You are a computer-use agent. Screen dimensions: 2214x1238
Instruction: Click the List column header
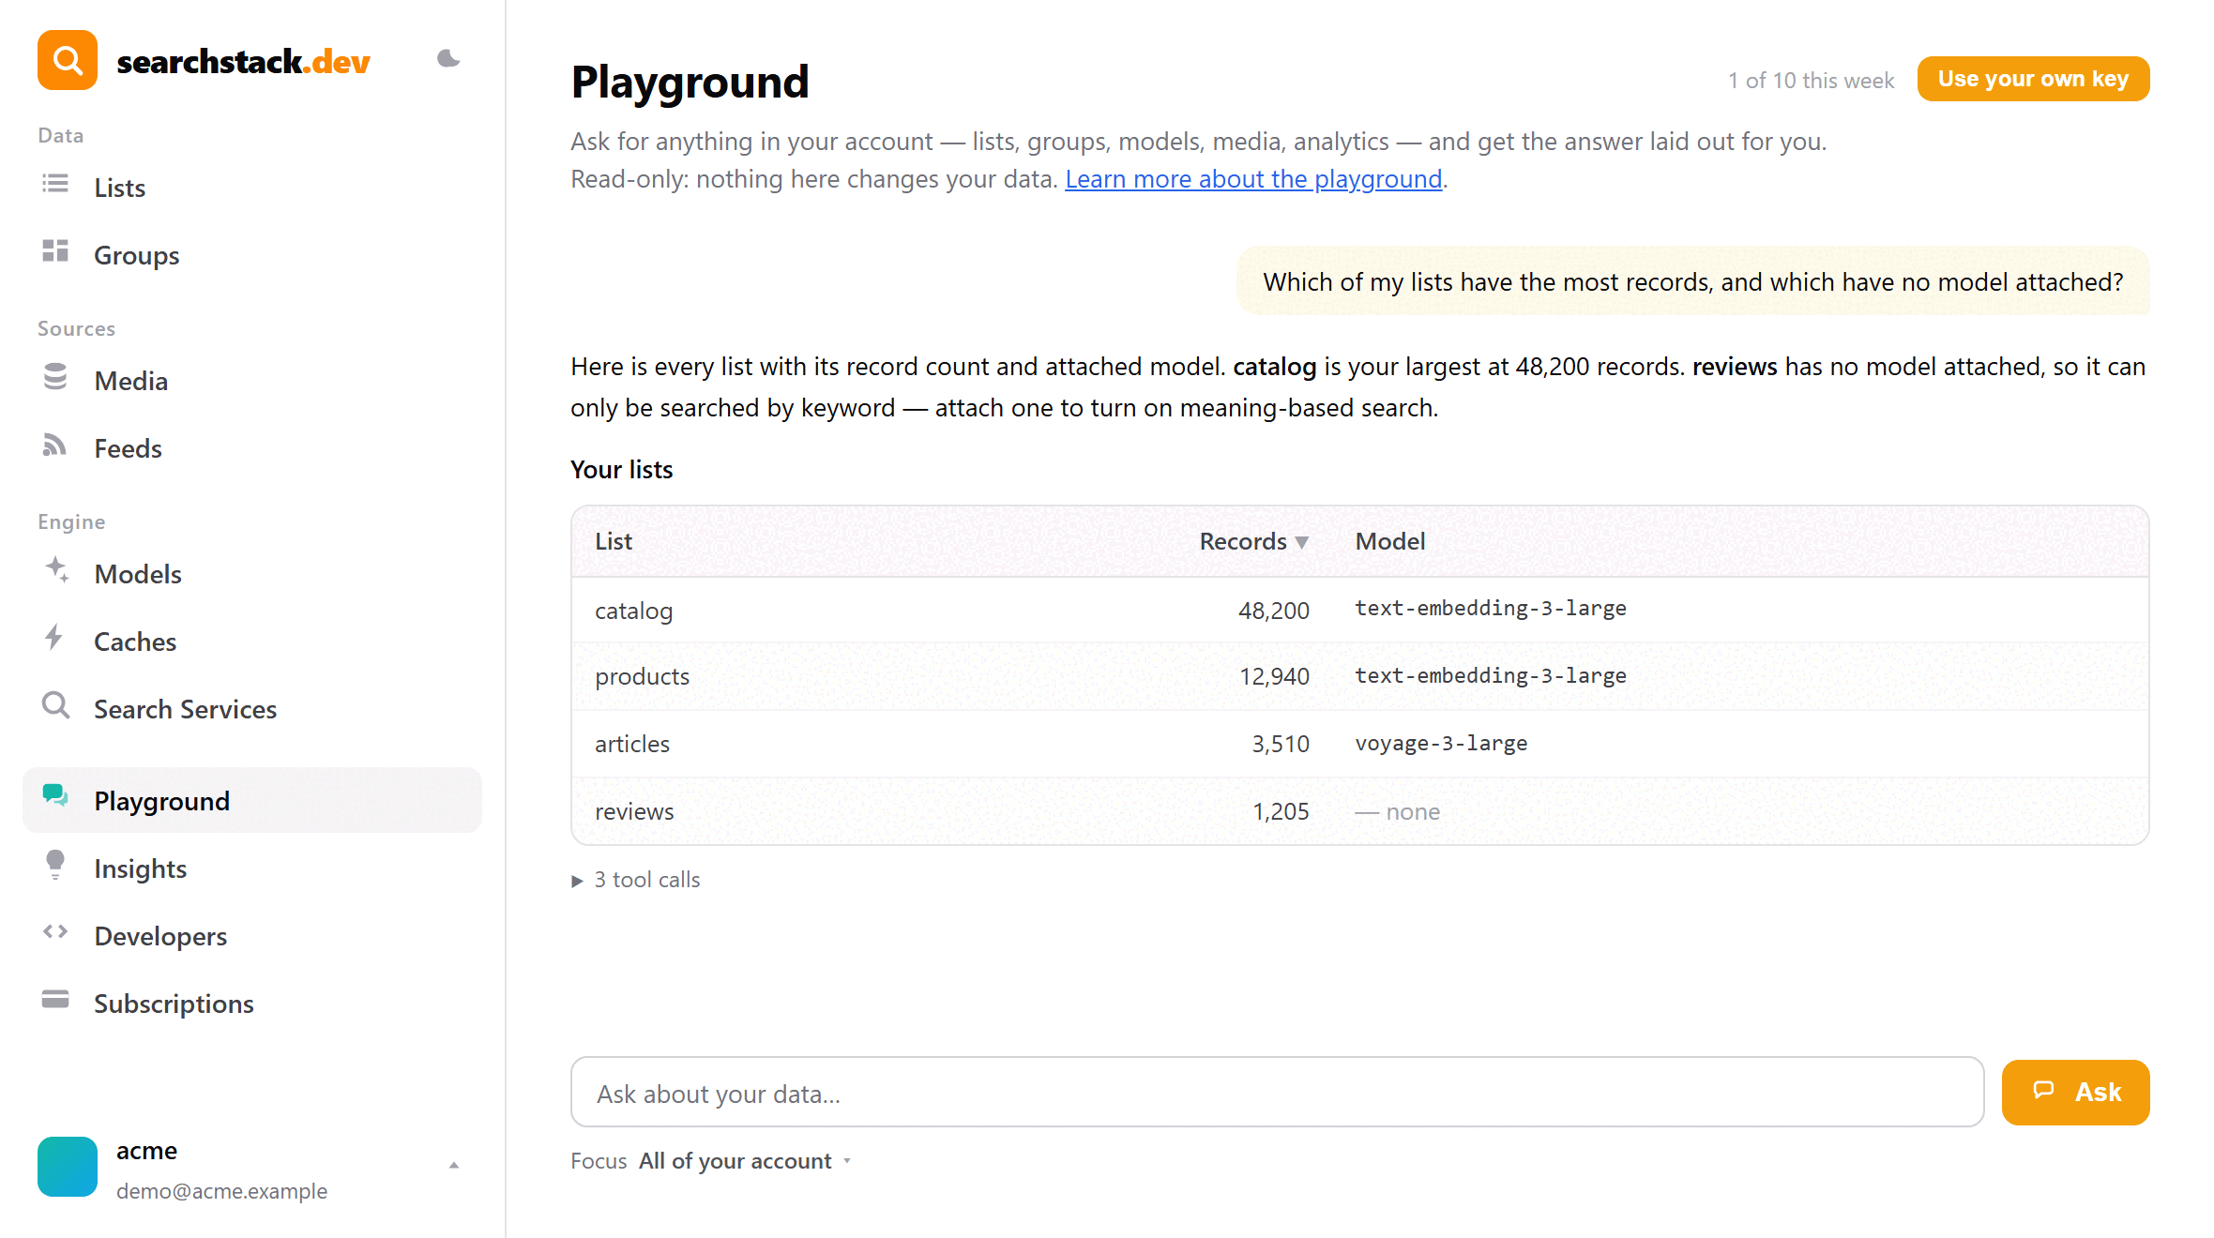click(x=614, y=541)
